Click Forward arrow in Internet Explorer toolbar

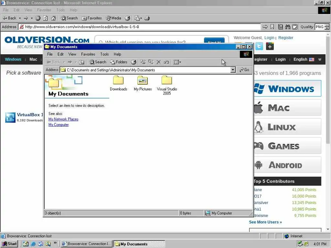[x=26, y=18]
